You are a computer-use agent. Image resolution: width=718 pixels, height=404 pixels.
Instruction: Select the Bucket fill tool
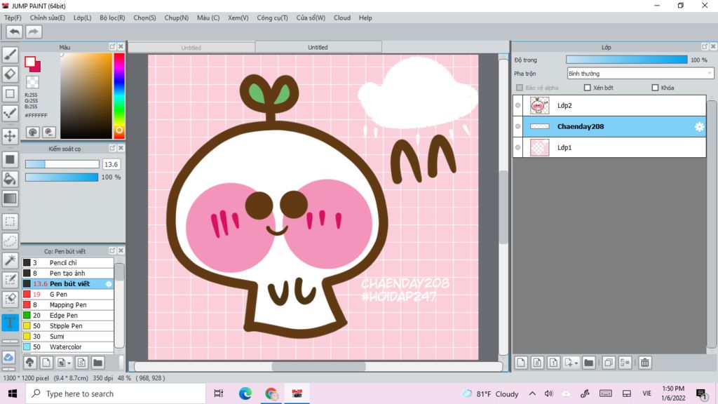(10, 179)
